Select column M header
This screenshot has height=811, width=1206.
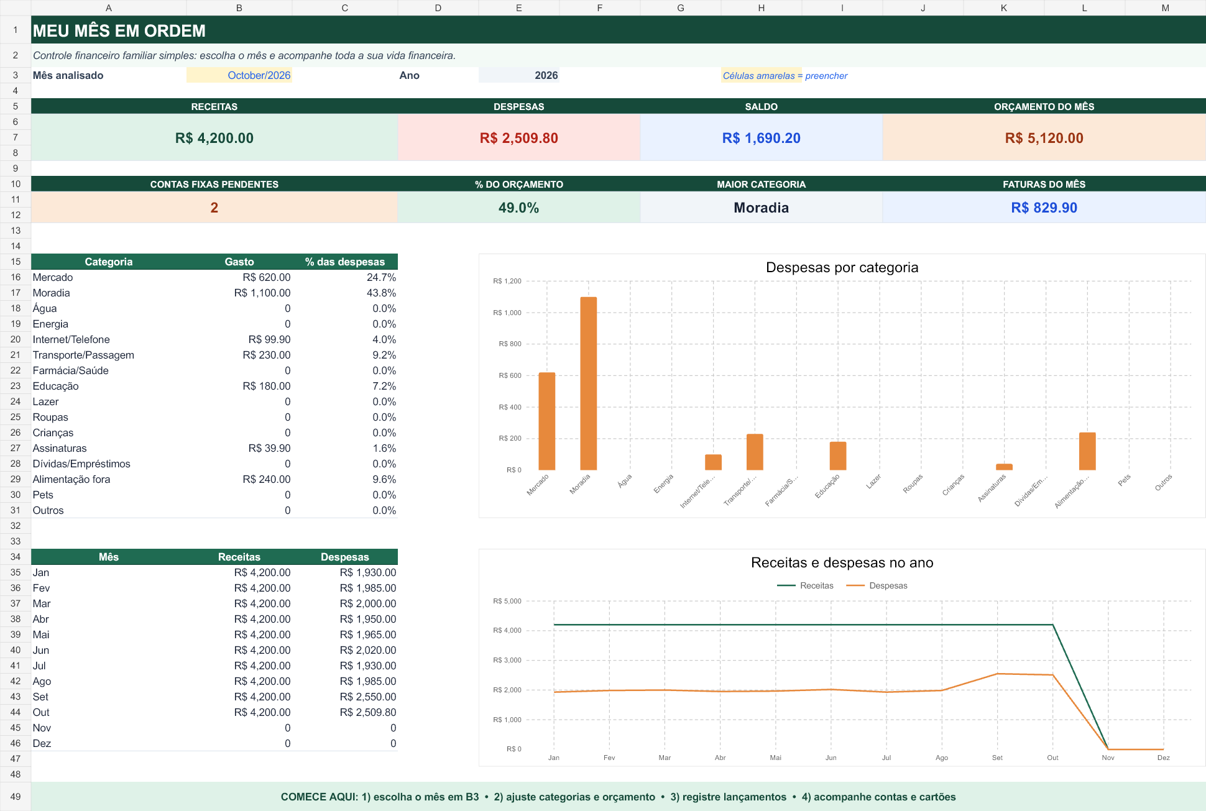pos(1166,7)
